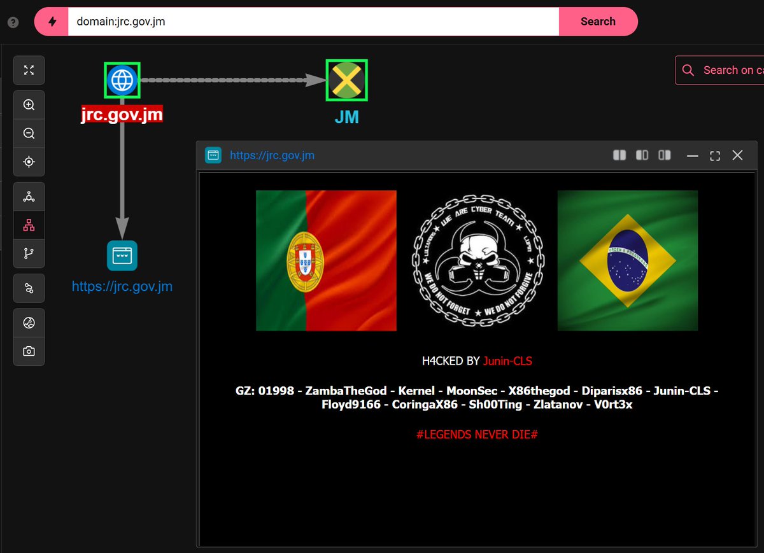The width and height of the screenshot is (764, 553).
Task: Click the red jrc.gov.jm node label
Action: point(122,115)
